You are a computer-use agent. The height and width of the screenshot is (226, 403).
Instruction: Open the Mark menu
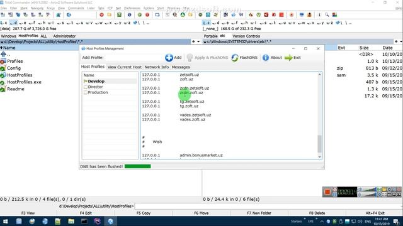24,8
